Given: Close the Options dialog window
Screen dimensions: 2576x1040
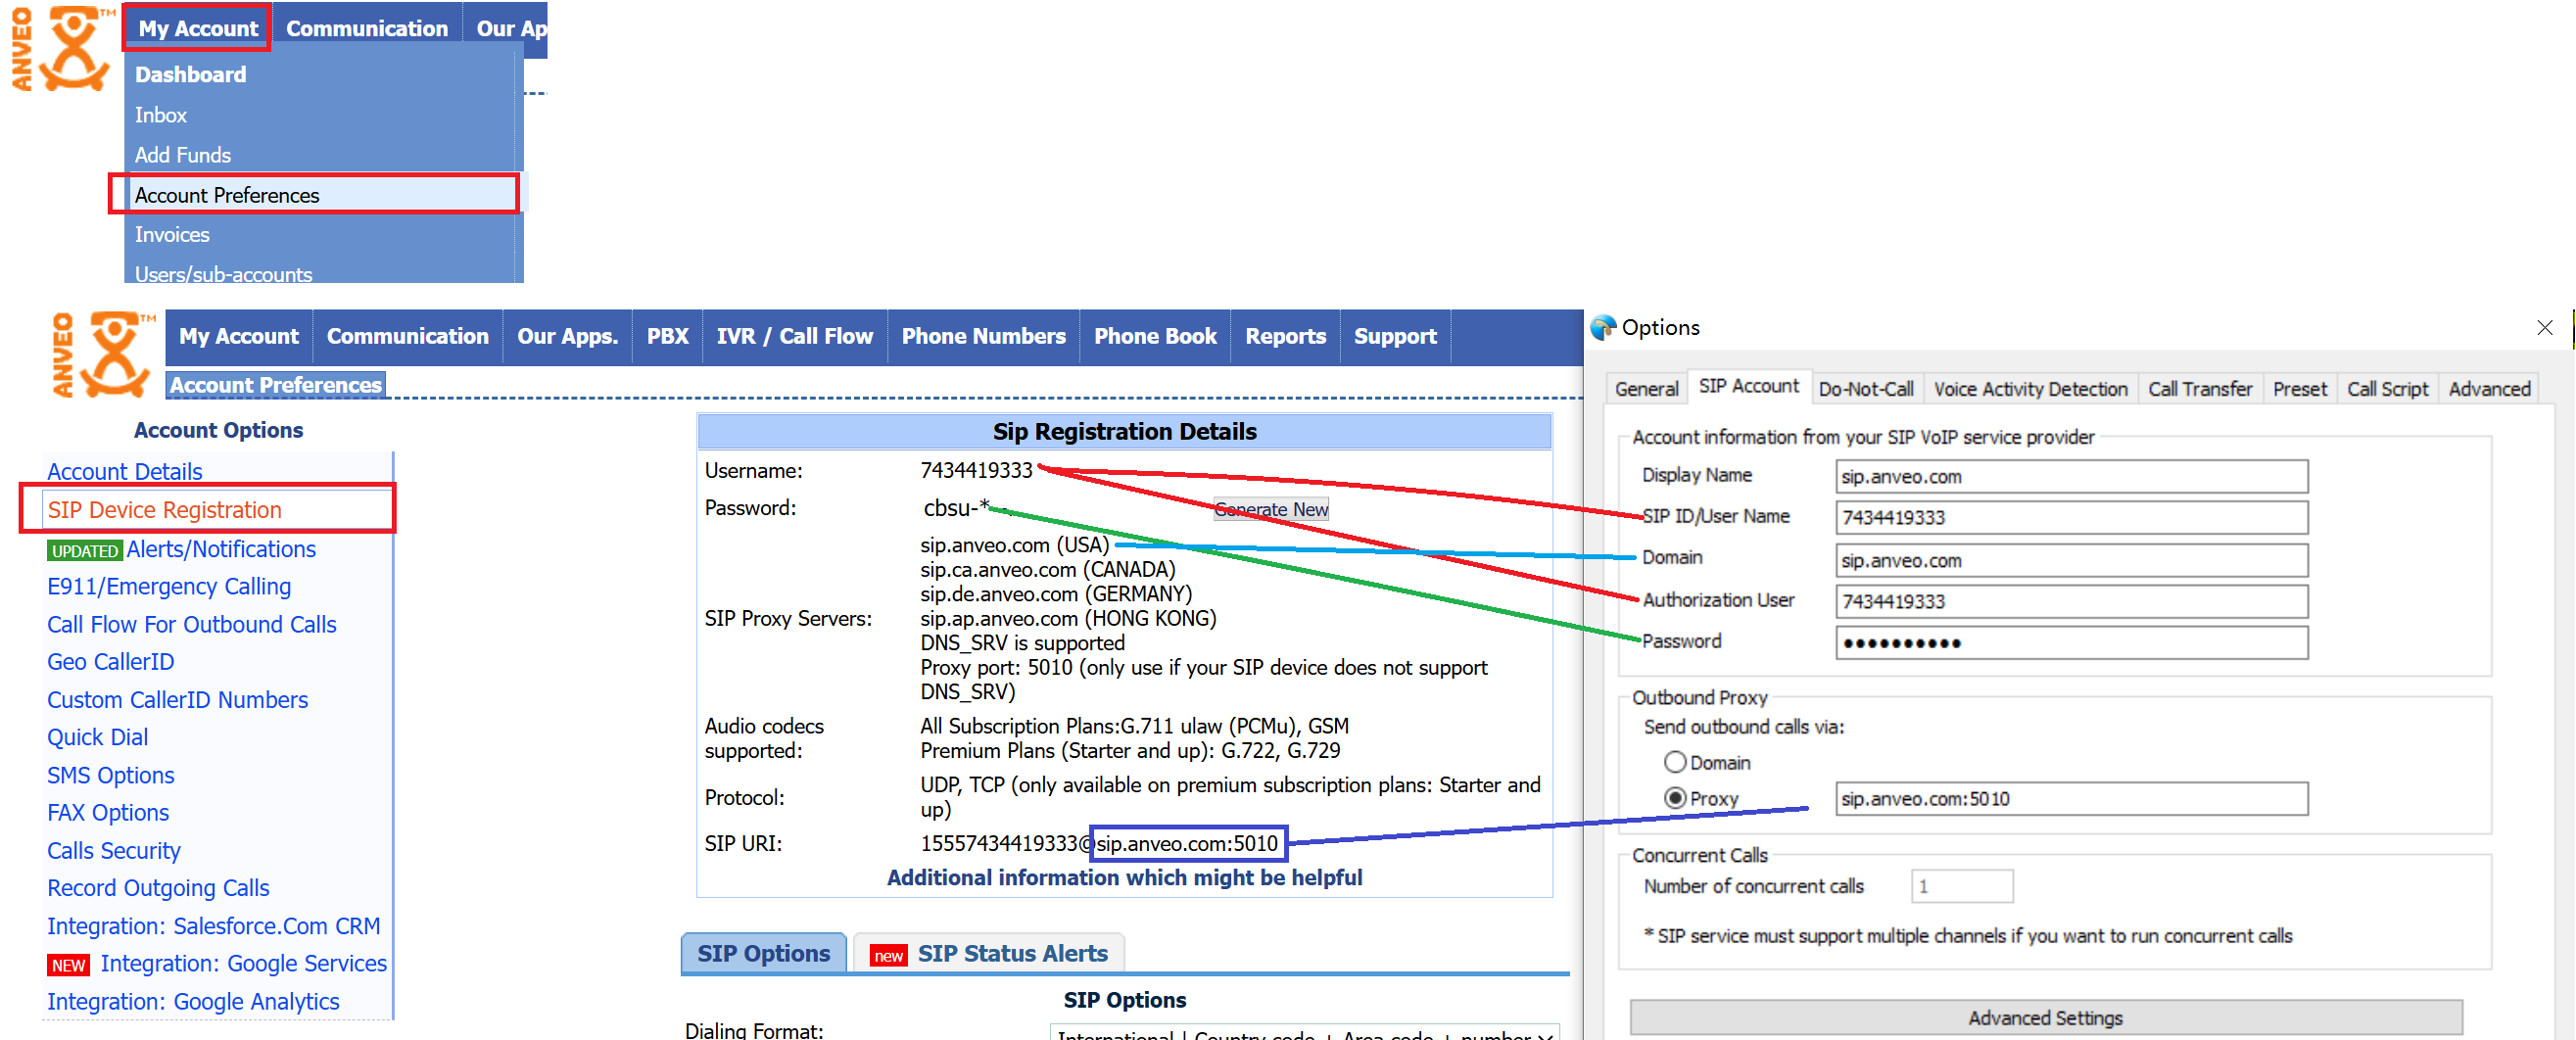Looking at the screenshot, I should [2544, 327].
